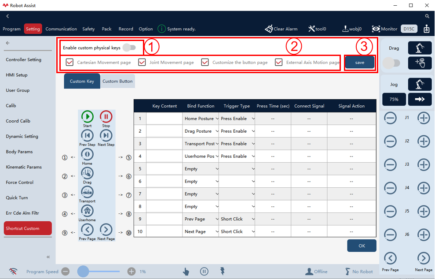435x279 pixels.
Task: Click the green Start play icon
Action: click(x=87, y=116)
